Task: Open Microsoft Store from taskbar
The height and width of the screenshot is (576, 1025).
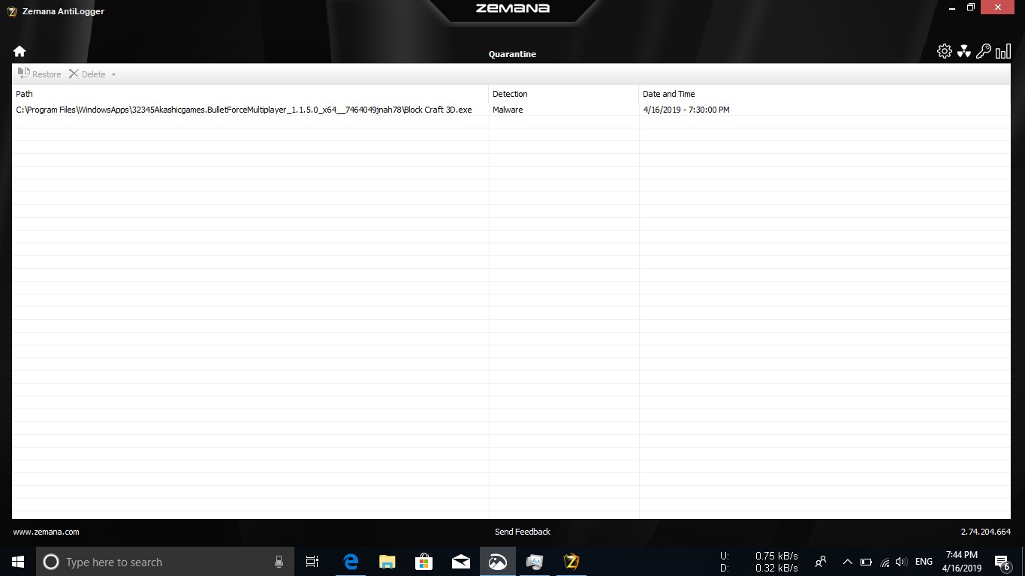Action: click(424, 562)
